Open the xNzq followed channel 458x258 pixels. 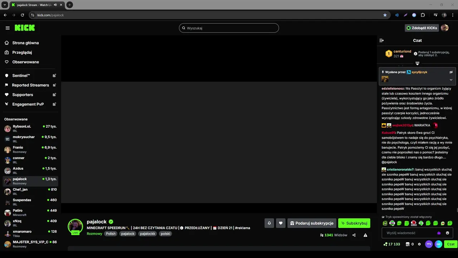tap(30, 223)
